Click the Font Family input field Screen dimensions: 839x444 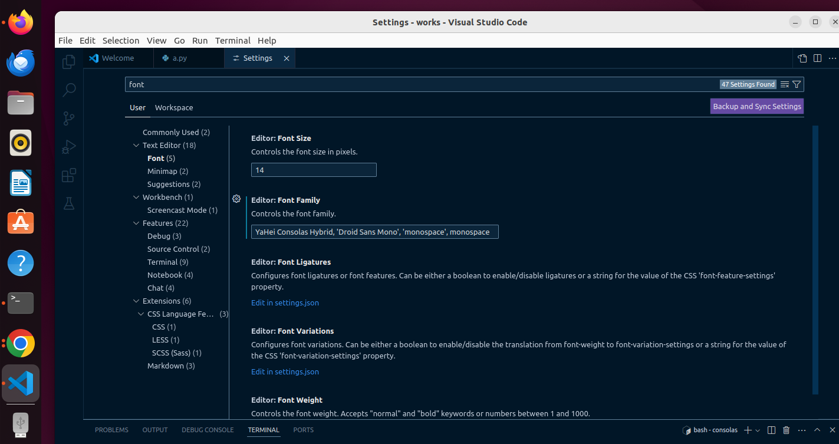[x=374, y=232]
